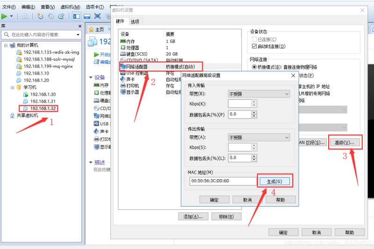
Task: Click the take snapshot toolbar icon
Action: [40, 16]
